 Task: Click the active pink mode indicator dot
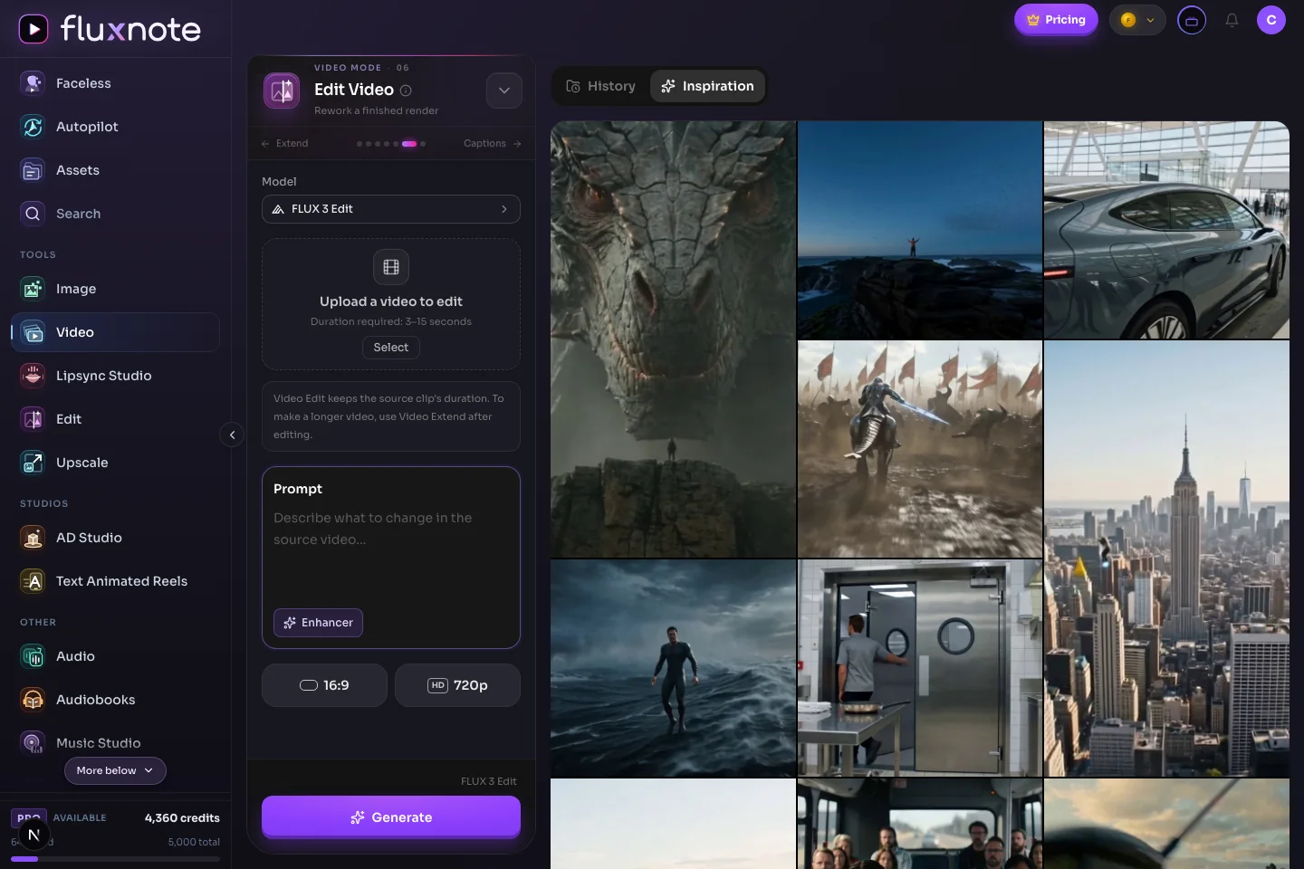(x=409, y=144)
